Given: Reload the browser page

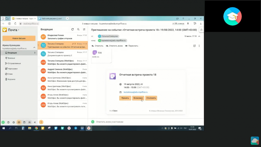Looking at the screenshot, I should click(x=15, y=24).
